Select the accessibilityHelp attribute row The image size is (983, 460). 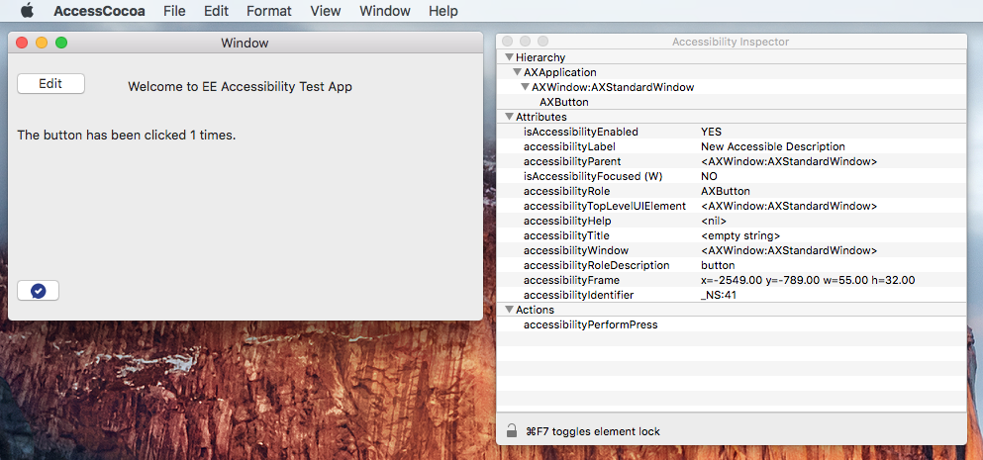click(x=731, y=221)
